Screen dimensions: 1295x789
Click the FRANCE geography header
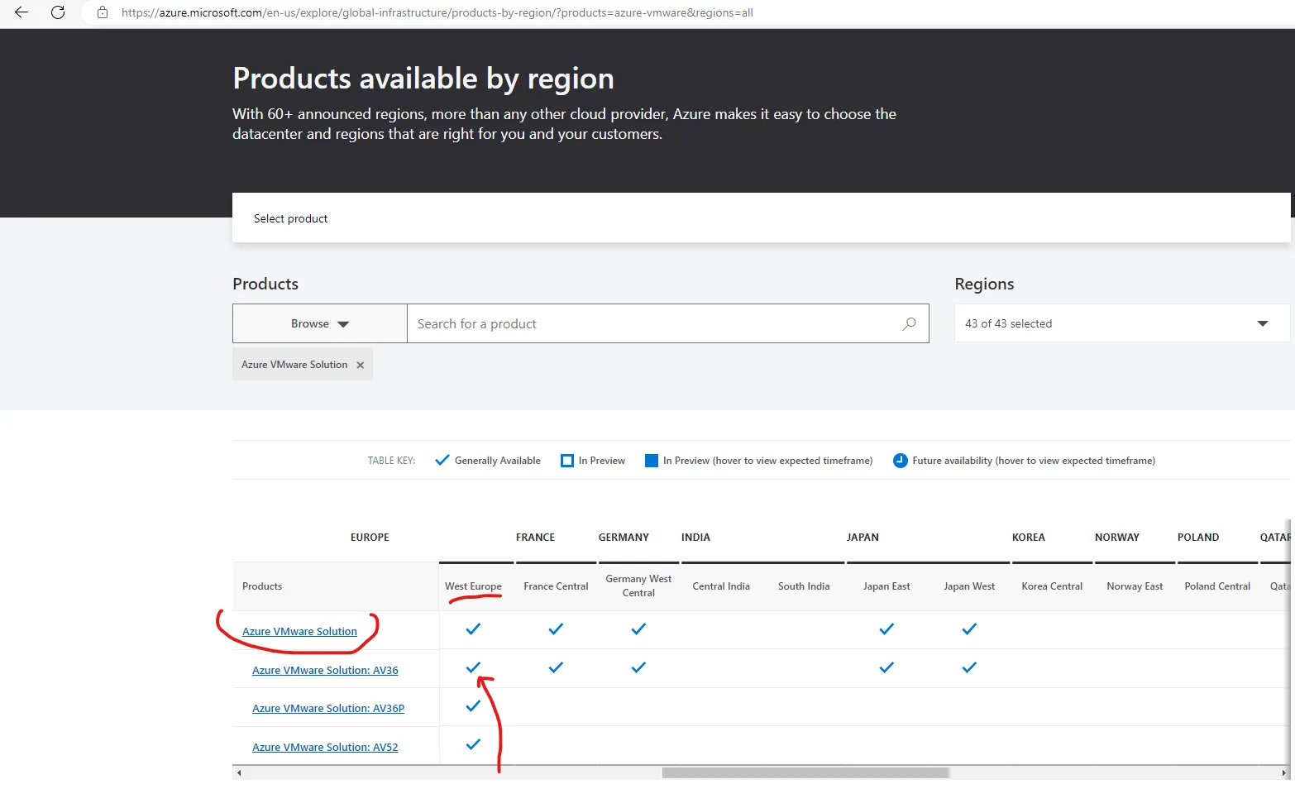point(535,538)
